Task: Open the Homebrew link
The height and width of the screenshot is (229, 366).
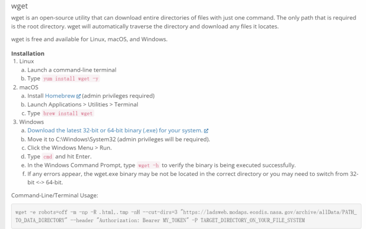Action: point(60,96)
